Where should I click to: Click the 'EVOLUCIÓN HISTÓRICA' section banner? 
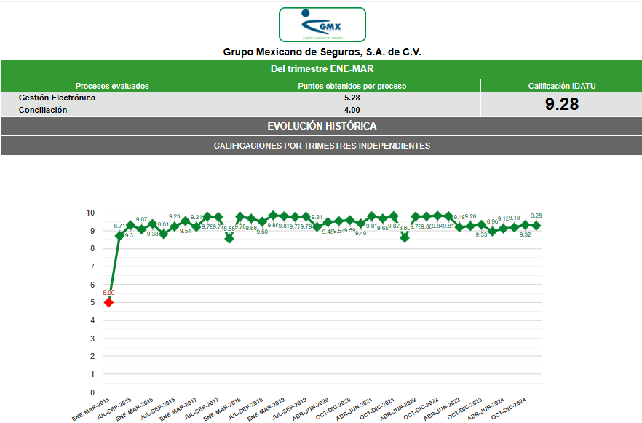(322, 126)
